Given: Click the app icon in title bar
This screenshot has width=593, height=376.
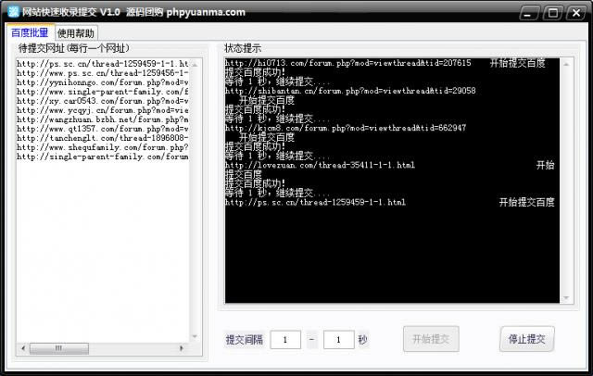Looking at the screenshot, I should pos(12,12).
